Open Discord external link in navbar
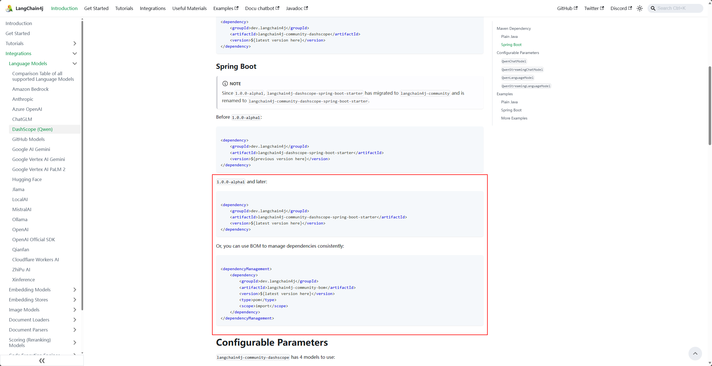712x366 pixels. pos(621,8)
